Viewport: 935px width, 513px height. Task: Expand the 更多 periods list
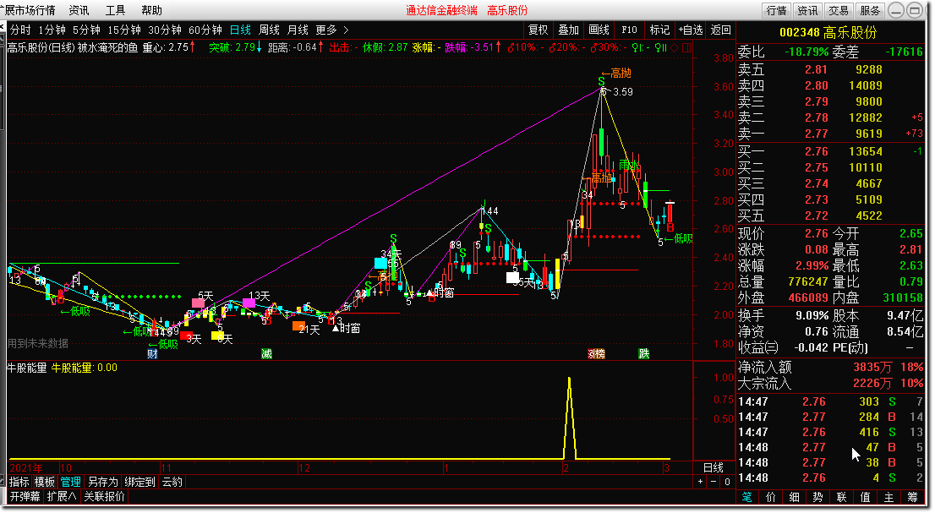326,30
